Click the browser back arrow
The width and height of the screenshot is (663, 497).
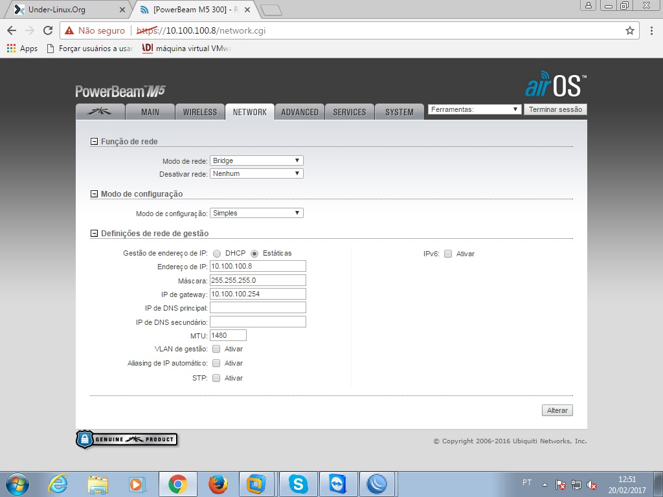pyautogui.click(x=12, y=30)
